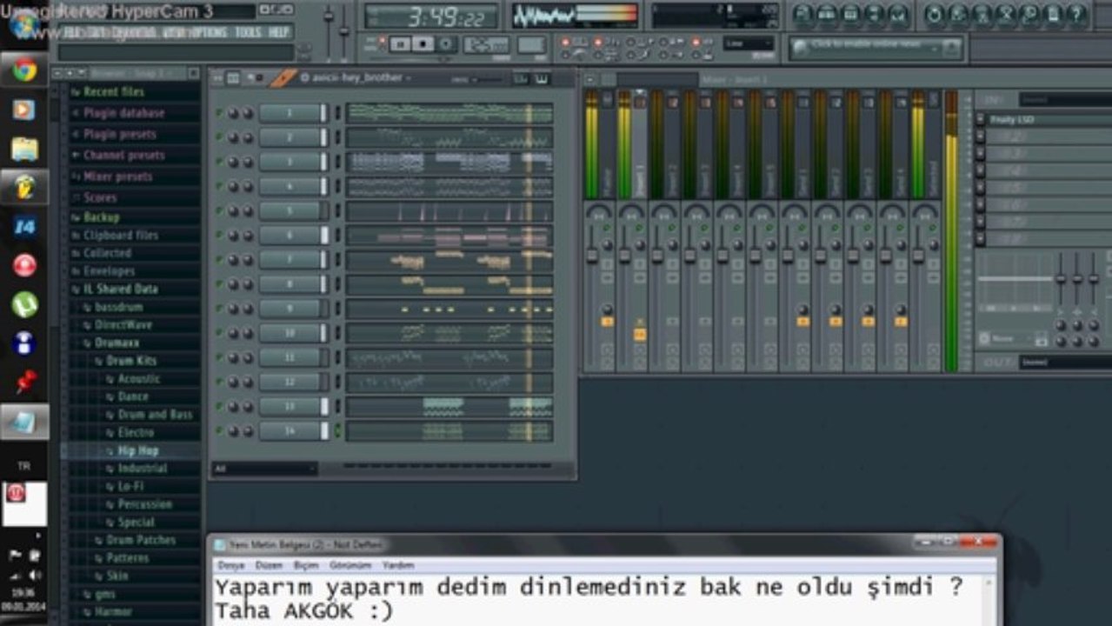This screenshot has height=626, width=1112.
Task: Toggle the pattern/song mode switch
Action: [x=380, y=44]
